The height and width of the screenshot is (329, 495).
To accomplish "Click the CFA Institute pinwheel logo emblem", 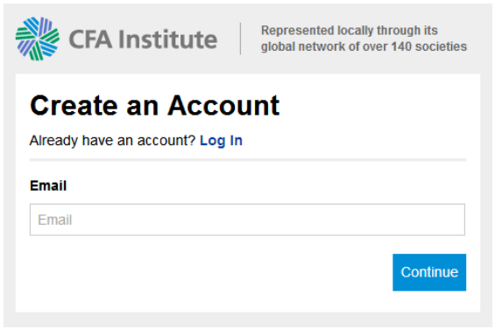I will coord(38,38).
